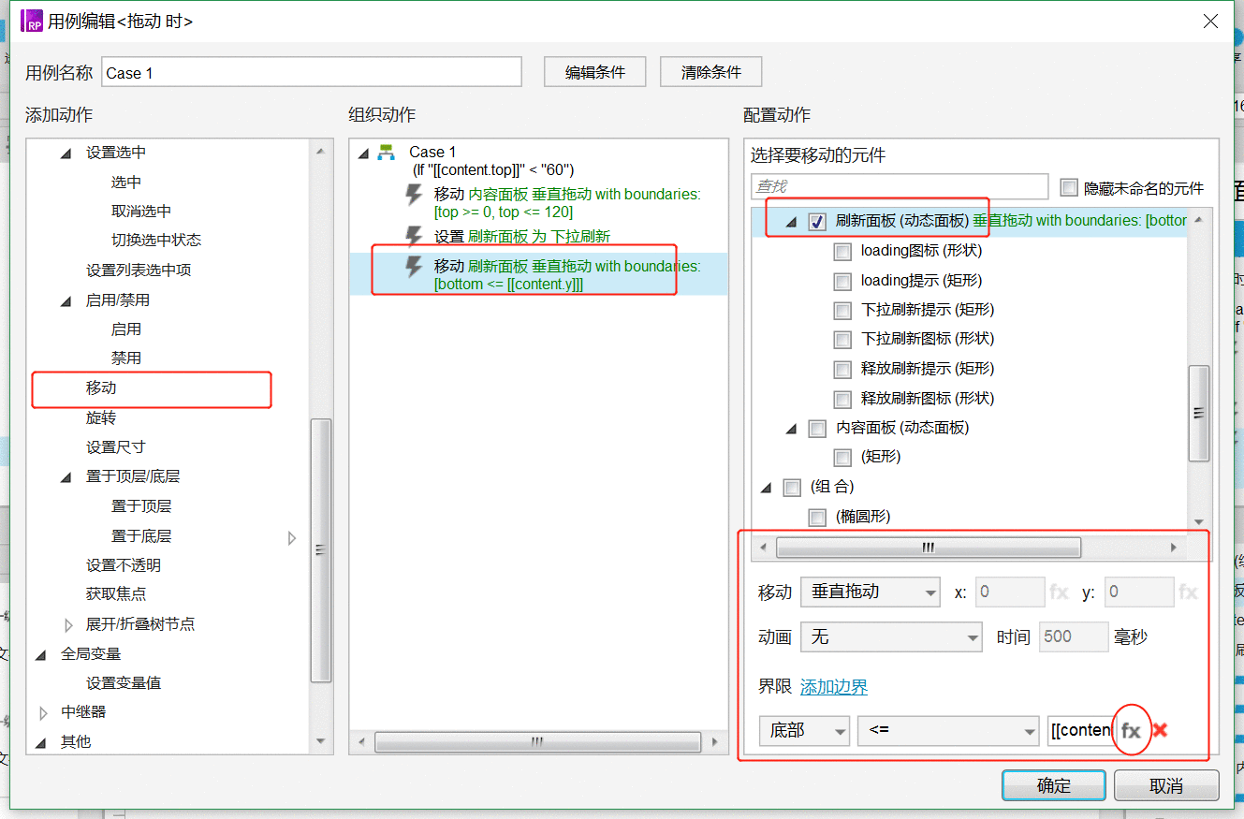Collapse 置于顶层/底层 tree node
Image resolution: width=1244 pixels, height=819 pixels.
66,477
